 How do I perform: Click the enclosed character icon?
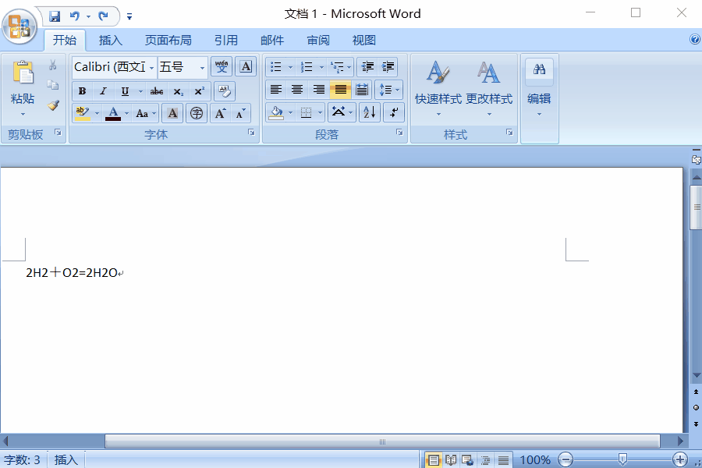(x=196, y=113)
